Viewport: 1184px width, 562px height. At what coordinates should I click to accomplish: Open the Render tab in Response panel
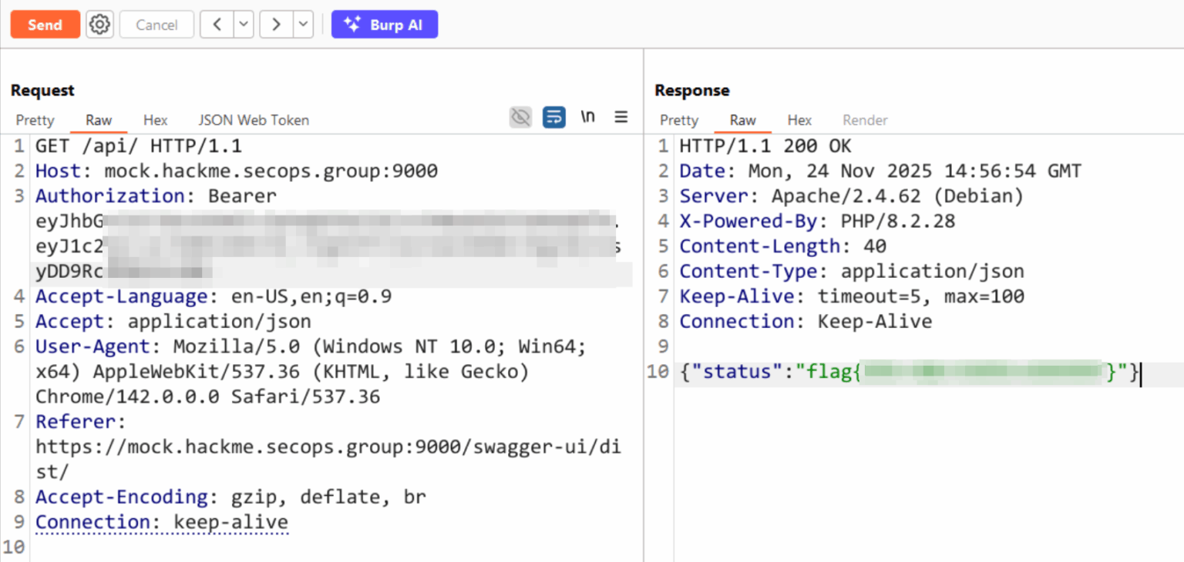865,119
